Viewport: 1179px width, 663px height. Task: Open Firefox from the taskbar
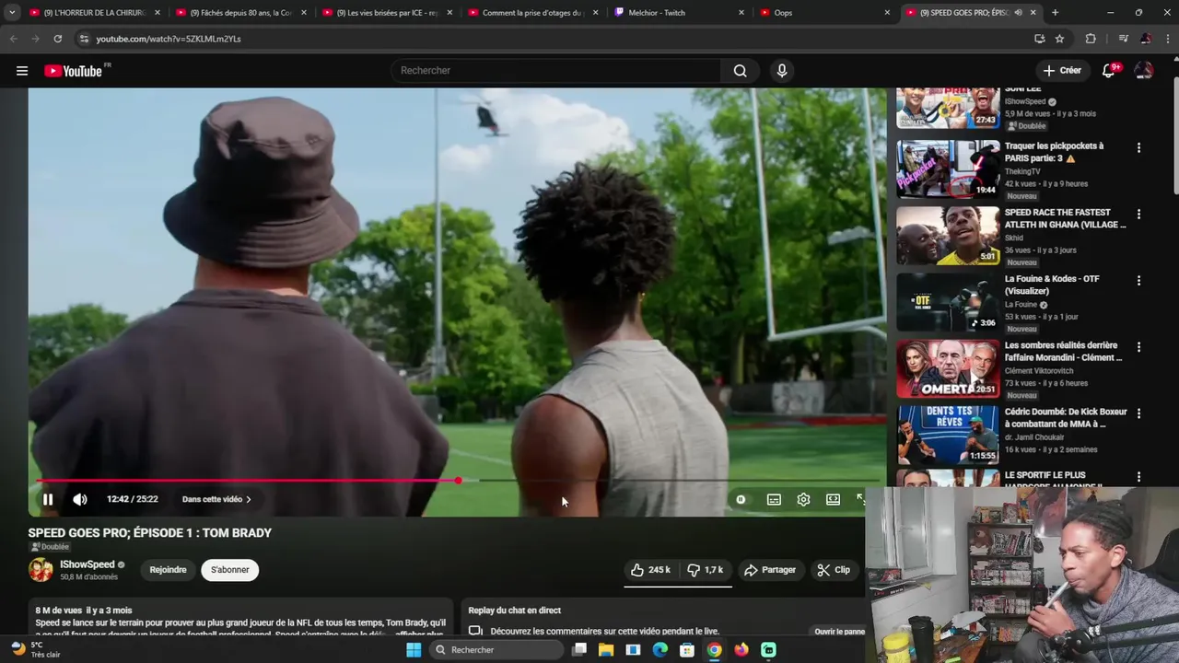[x=741, y=650]
